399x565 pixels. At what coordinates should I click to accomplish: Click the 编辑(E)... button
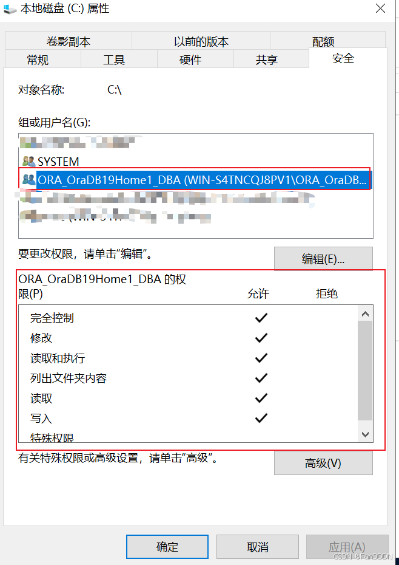(x=323, y=258)
